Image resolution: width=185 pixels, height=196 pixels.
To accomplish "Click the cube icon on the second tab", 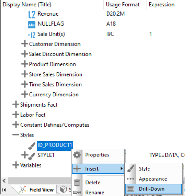I will pyautogui.click(x=63, y=189).
